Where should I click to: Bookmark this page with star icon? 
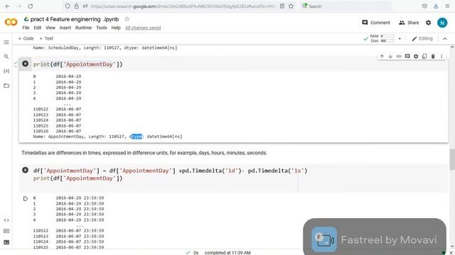[x=291, y=6]
